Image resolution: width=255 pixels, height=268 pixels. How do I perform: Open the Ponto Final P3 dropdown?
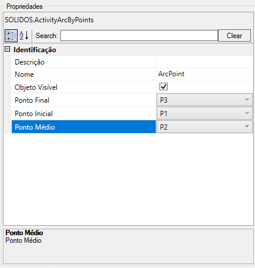pos(205,100)
